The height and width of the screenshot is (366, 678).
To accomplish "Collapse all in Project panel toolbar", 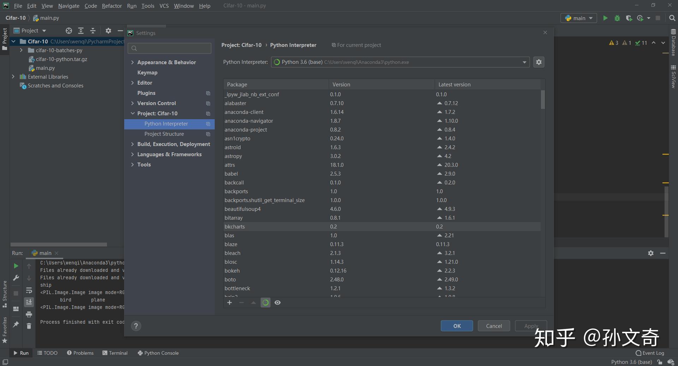I will point(93,31).
